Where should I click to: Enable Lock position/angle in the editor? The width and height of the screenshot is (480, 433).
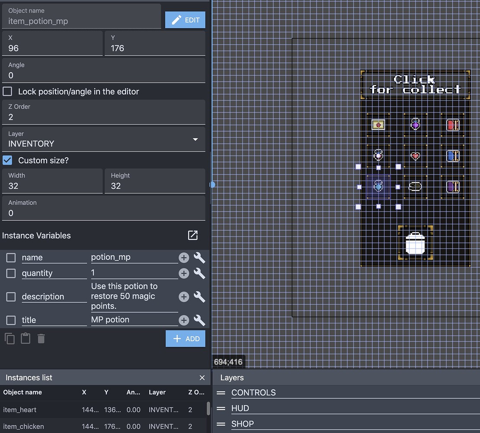(7, 91)
